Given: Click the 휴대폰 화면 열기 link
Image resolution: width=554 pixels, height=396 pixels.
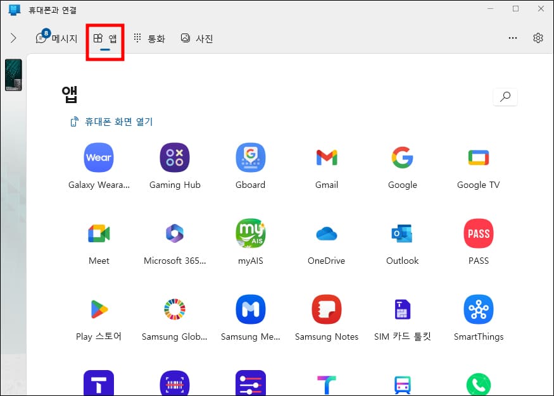Looking at the screenshot, I should click(x=118, y=121).
